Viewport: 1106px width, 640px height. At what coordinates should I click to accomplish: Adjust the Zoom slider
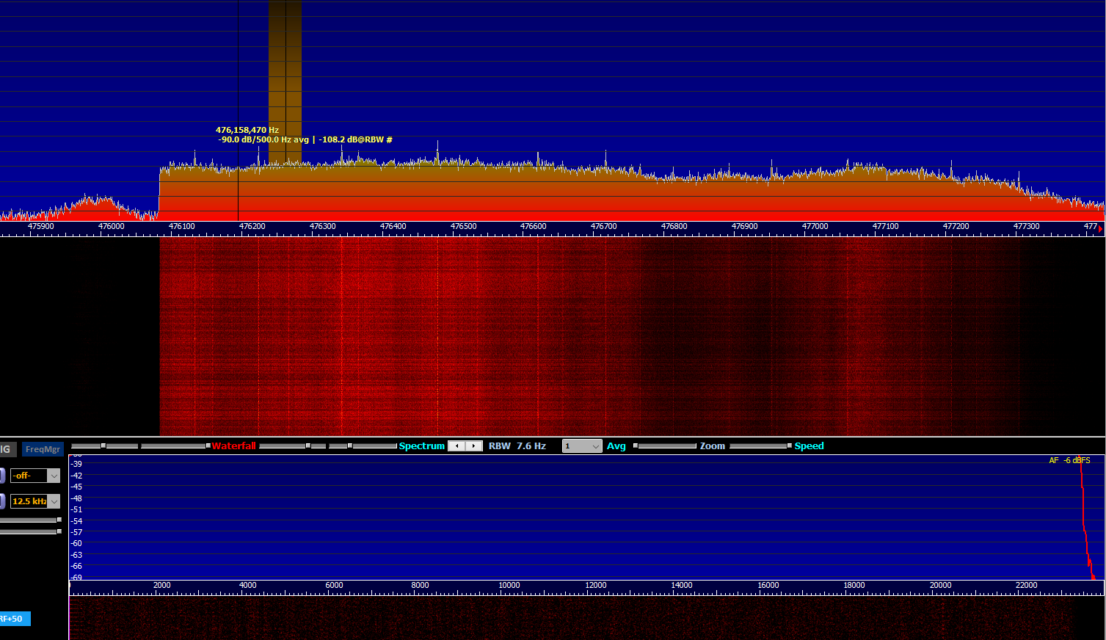(665, 446)
